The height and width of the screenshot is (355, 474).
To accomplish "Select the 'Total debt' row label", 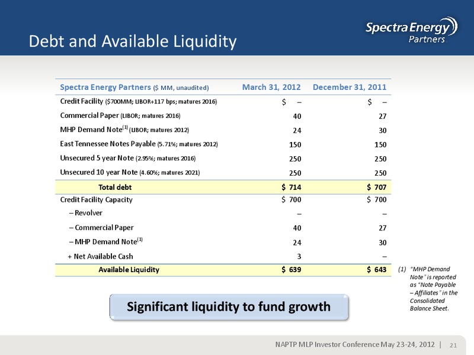I will pos(115,187).
